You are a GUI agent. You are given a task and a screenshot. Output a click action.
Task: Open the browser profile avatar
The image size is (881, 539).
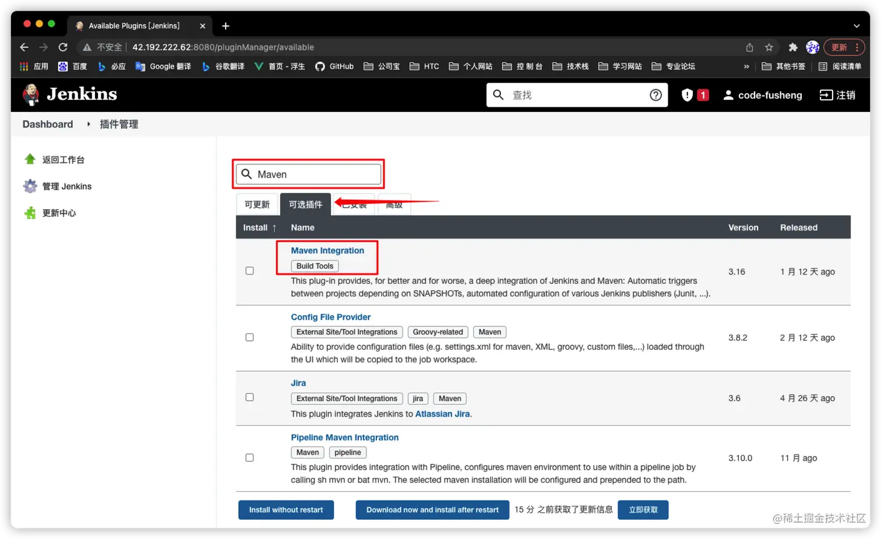point(812,47)
